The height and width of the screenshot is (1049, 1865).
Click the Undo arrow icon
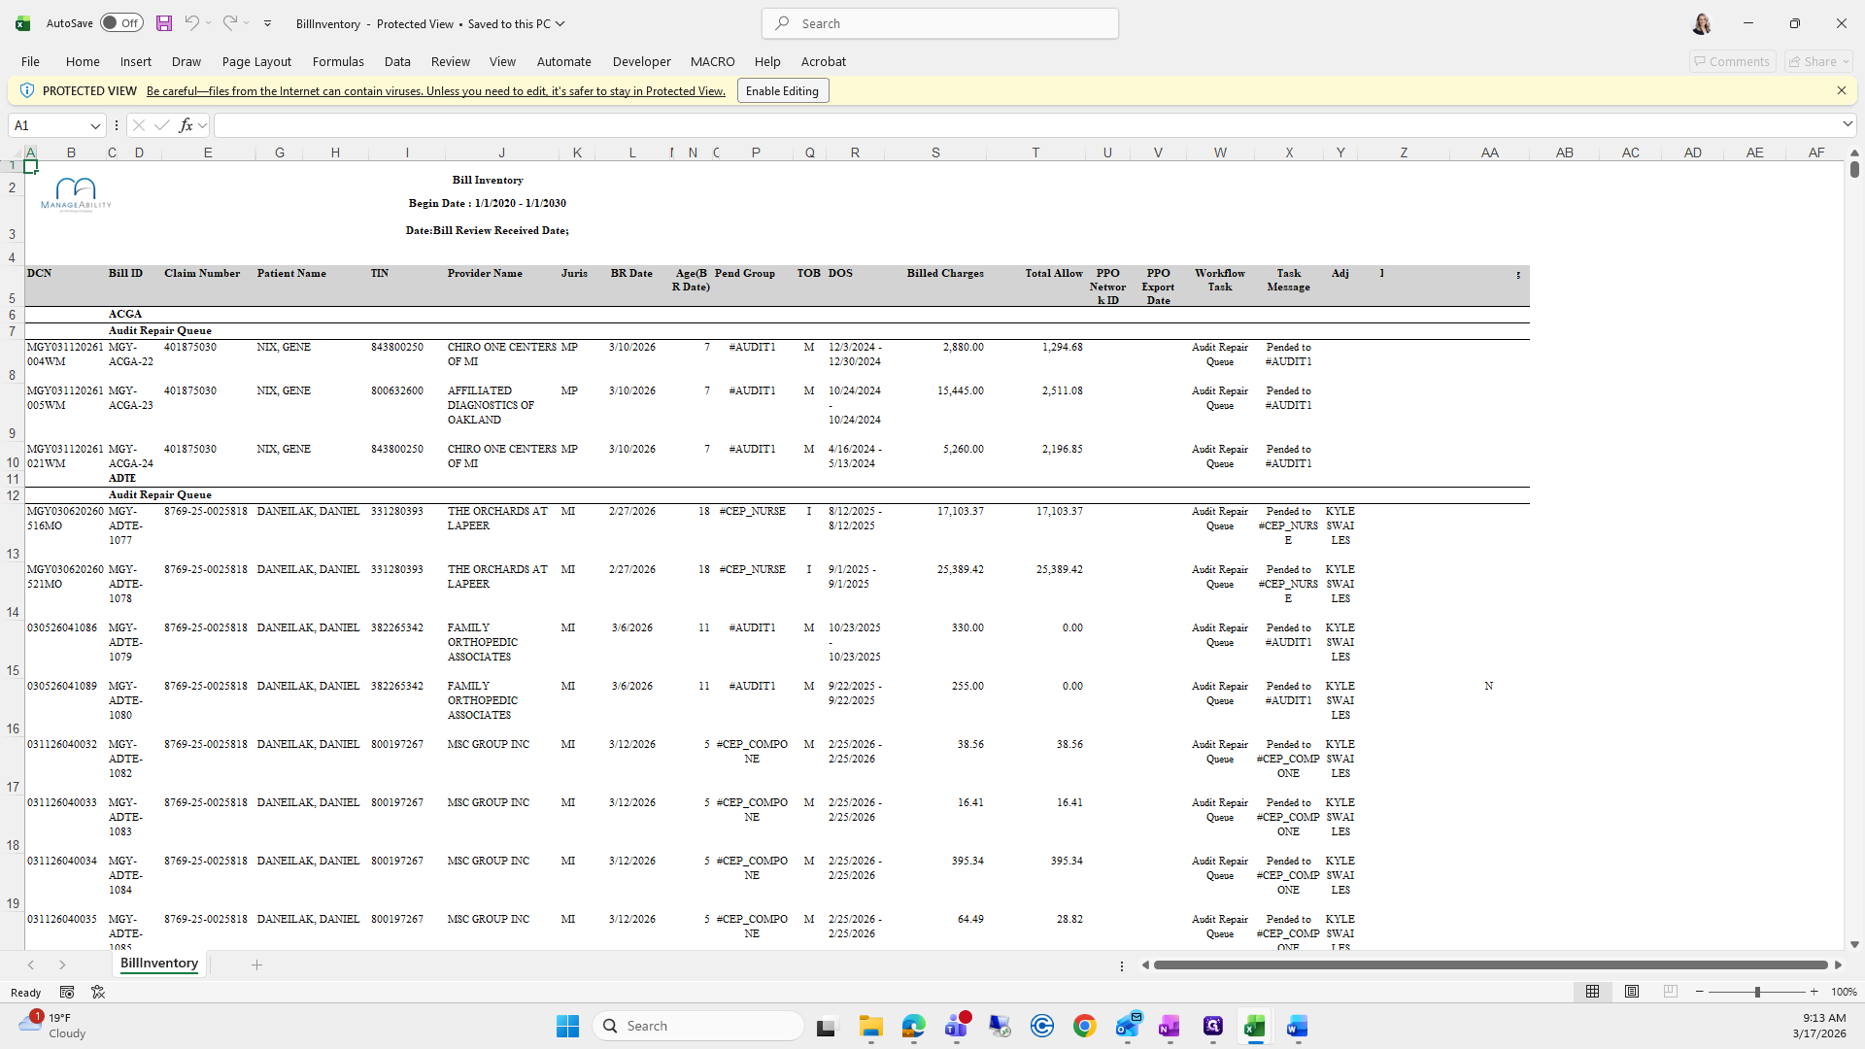click(191, 23)
